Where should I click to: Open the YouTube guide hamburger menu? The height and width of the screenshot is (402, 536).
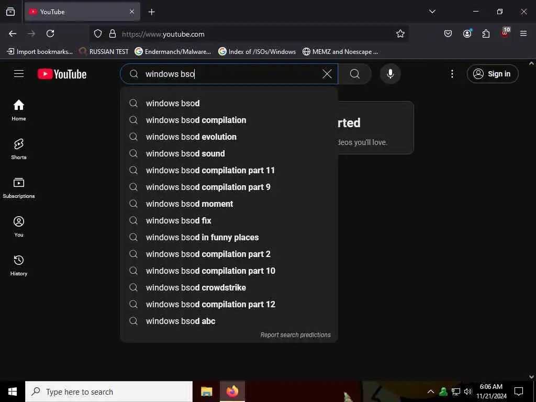point(19,74)
